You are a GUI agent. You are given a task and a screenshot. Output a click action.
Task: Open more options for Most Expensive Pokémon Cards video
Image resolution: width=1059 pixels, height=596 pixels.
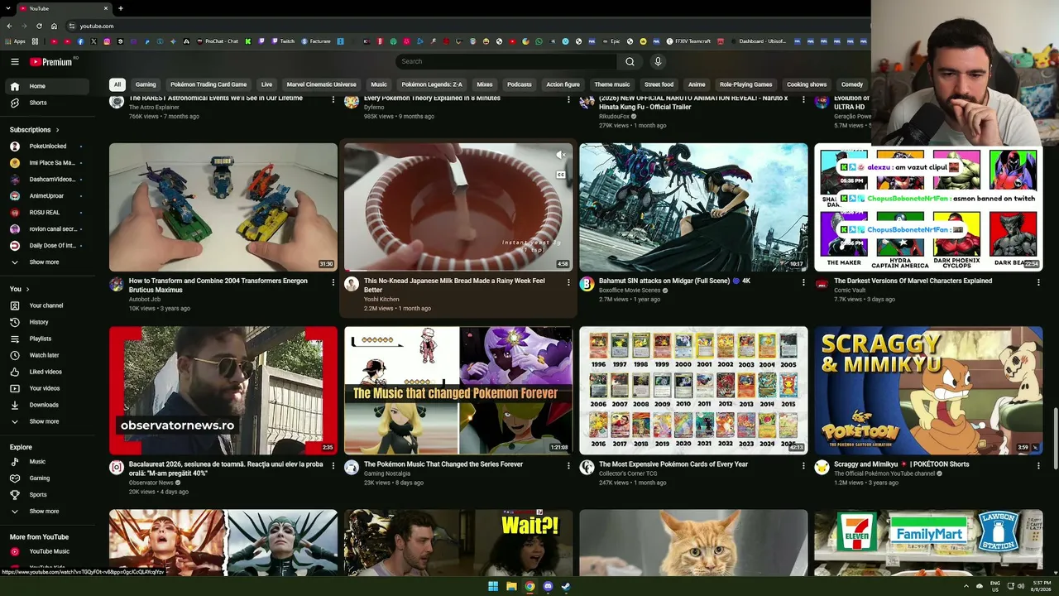pos(803,466)
